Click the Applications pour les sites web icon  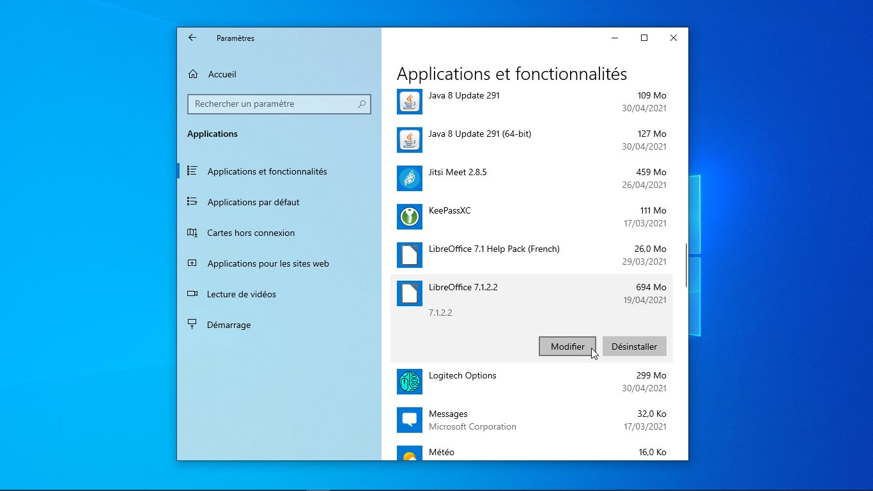[x=192, y=263]
